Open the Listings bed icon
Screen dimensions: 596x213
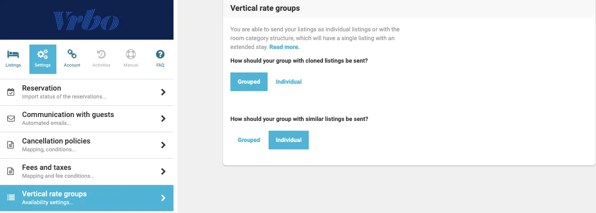[13, 54]
